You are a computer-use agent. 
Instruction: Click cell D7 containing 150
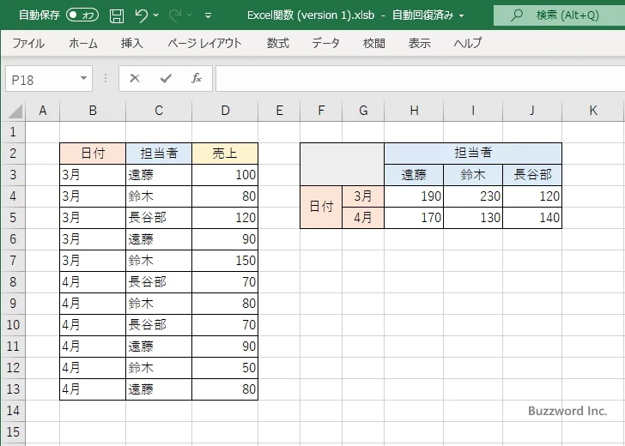coord(225,261)
